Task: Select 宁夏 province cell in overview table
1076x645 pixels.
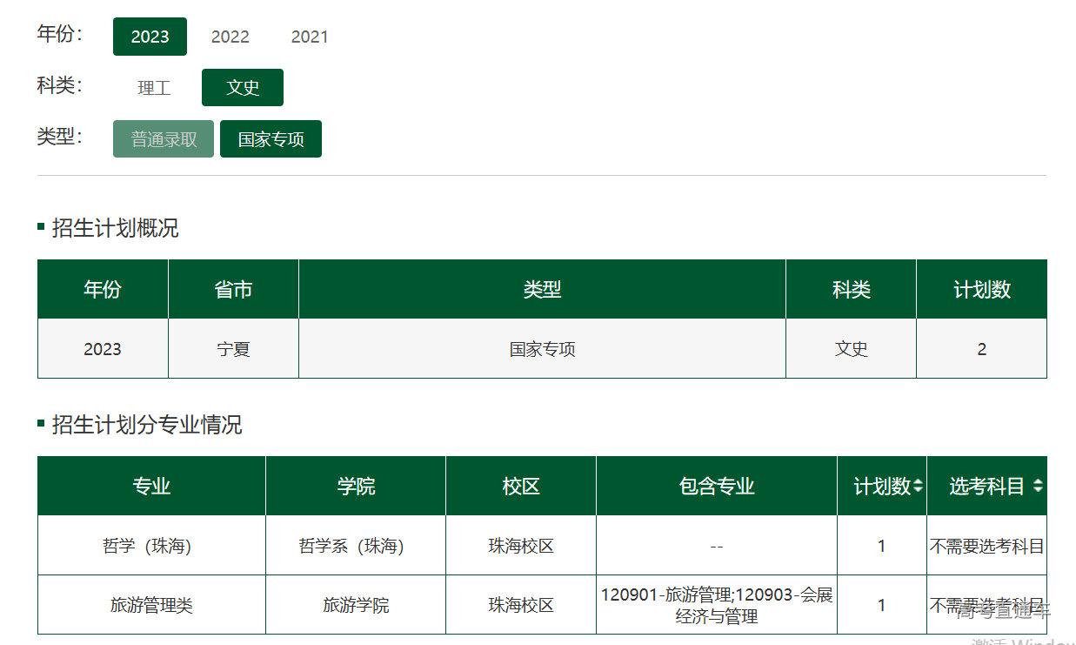Action: point(233,349)
